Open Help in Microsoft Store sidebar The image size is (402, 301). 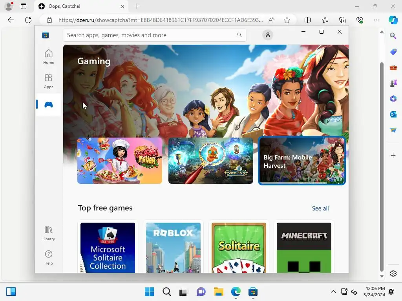[48, 257]
